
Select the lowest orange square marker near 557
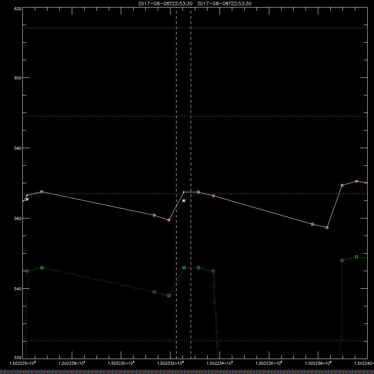[327, 227]
